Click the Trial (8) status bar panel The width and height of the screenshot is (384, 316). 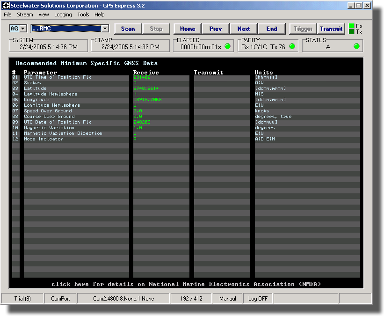pyautogui.click(x=22, y=299)
